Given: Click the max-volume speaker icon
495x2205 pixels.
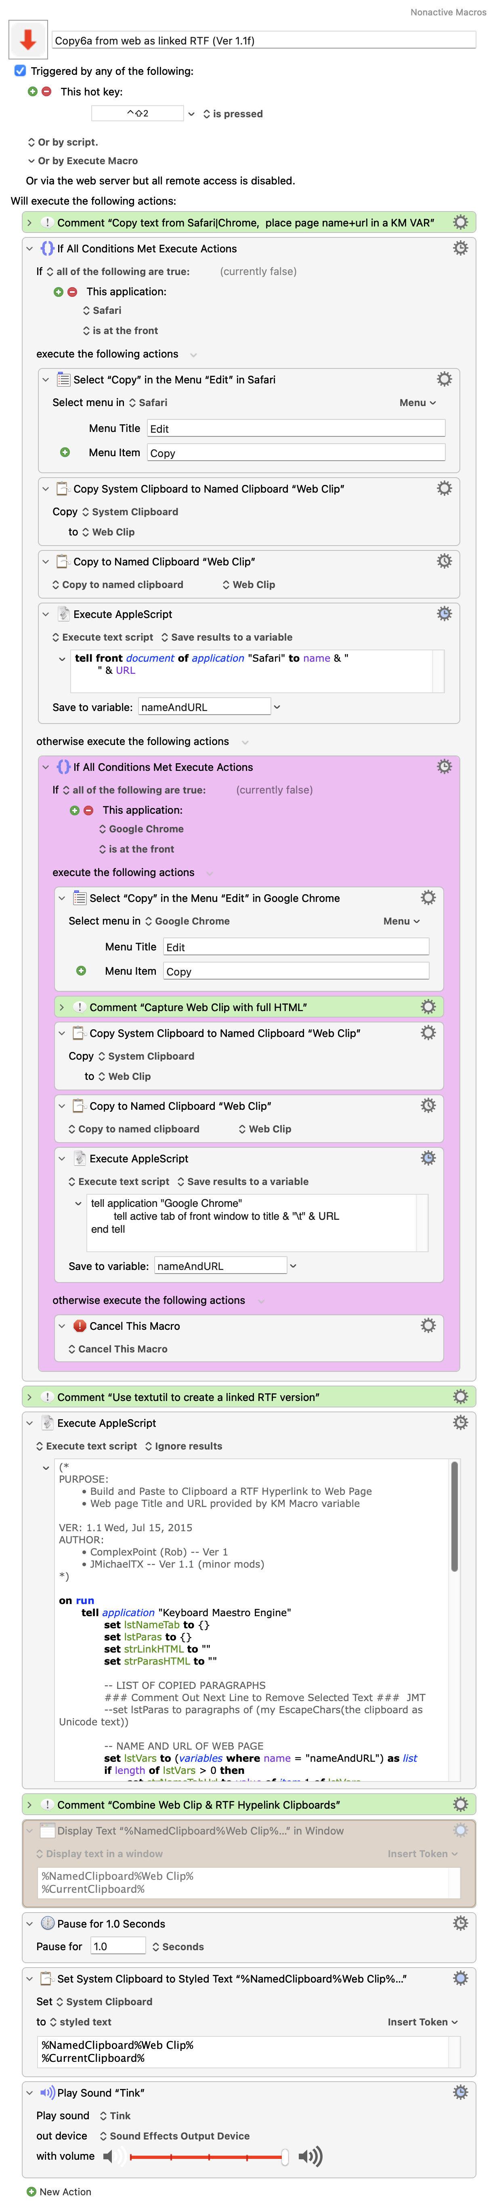Looking at the screenshot, I should click(x=310, y=2156).
